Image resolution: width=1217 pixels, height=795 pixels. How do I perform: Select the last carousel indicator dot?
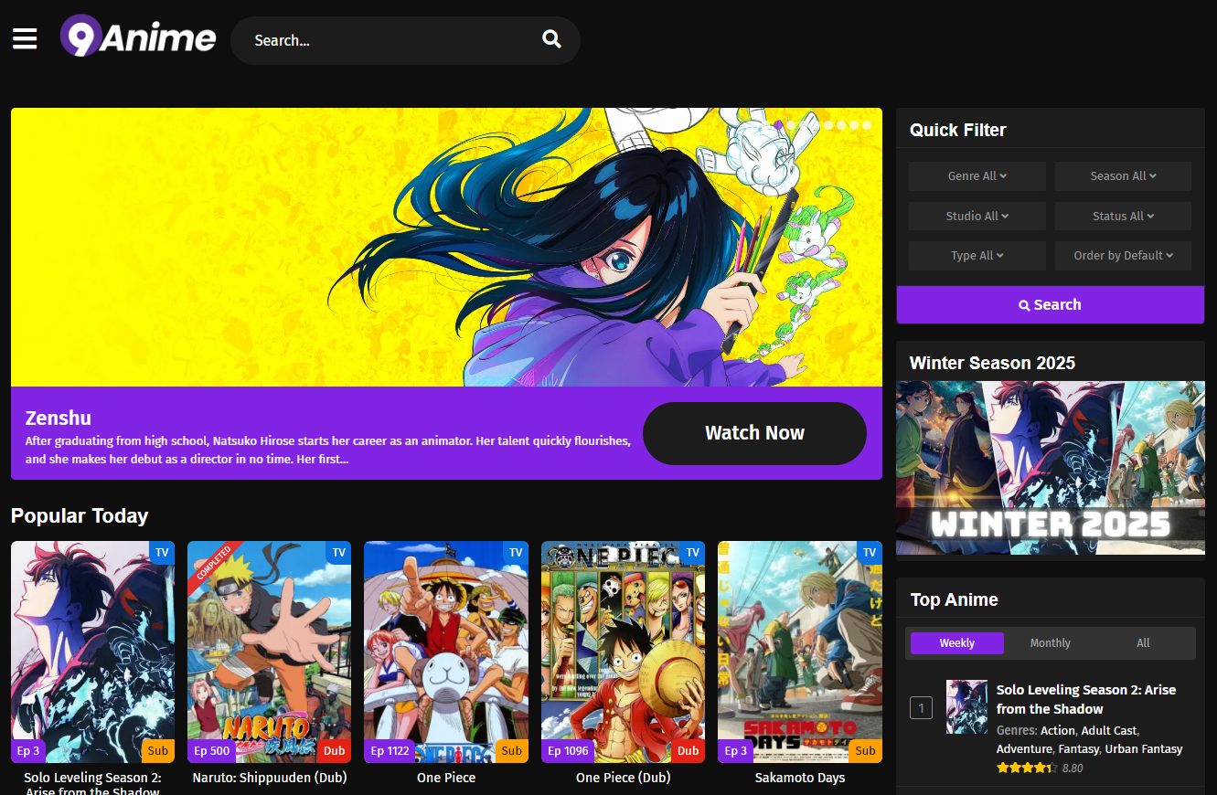(867, 125)
